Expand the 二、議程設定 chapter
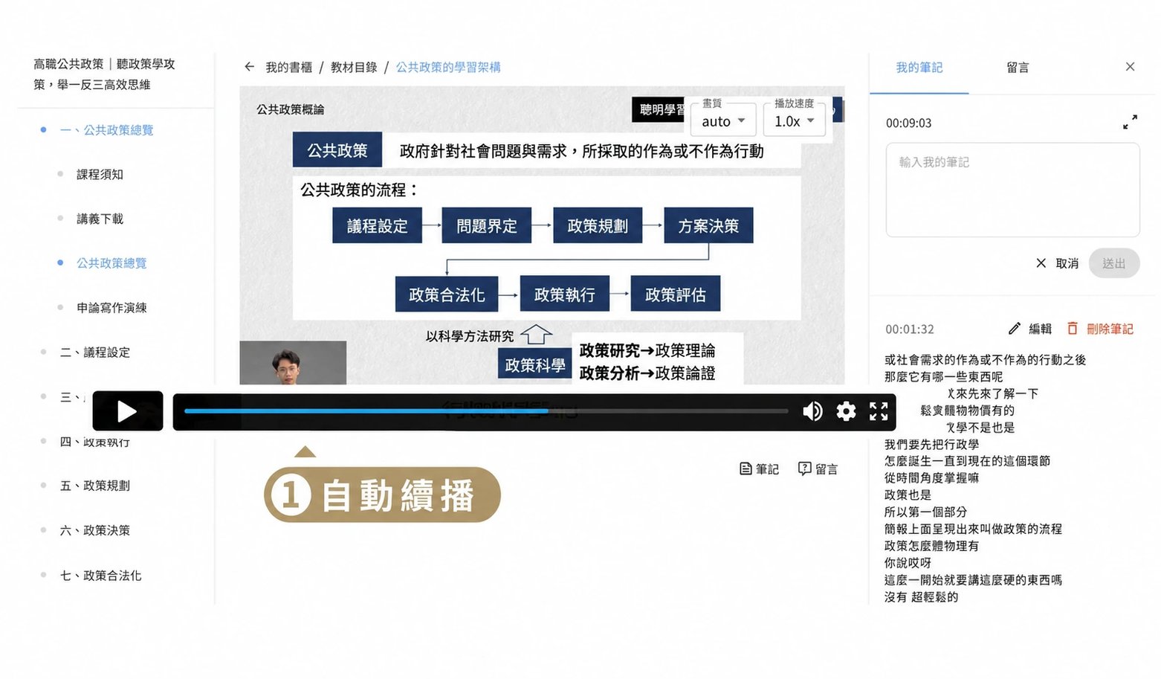The width and height of the screenshot is (1161, 679). click(94, 353)
